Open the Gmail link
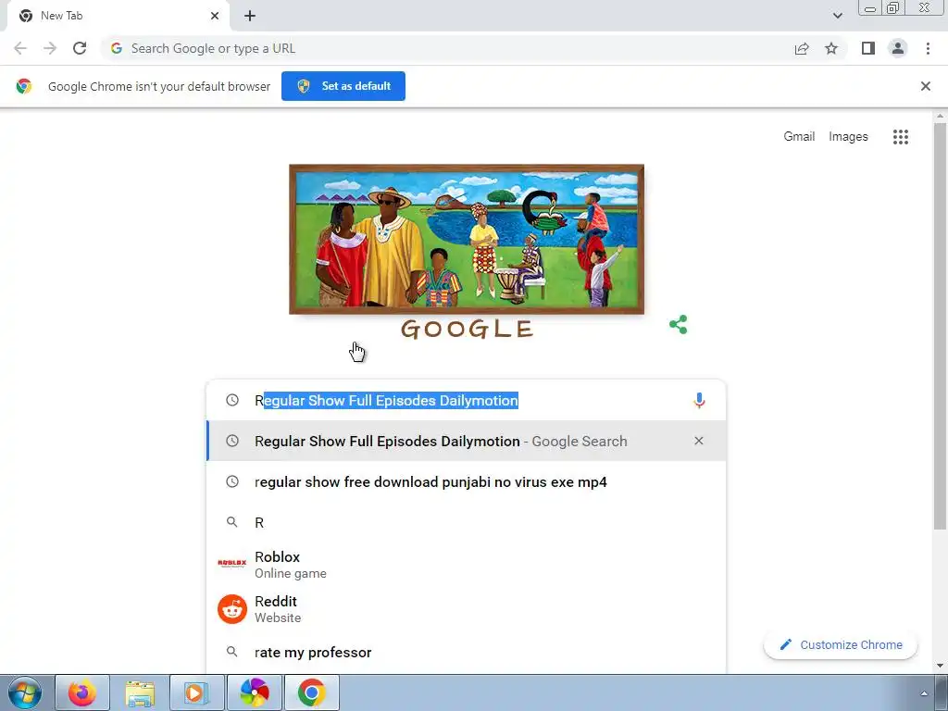The height and width of the screenshot is (711, 948). click(x=799, y=137)
